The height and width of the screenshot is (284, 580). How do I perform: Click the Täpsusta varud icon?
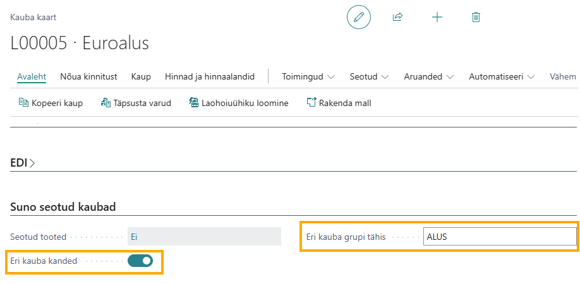[106, 102]
